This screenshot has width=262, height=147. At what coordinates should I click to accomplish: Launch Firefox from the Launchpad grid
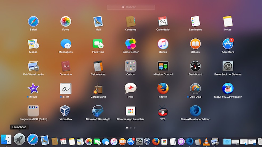(163, 89)
